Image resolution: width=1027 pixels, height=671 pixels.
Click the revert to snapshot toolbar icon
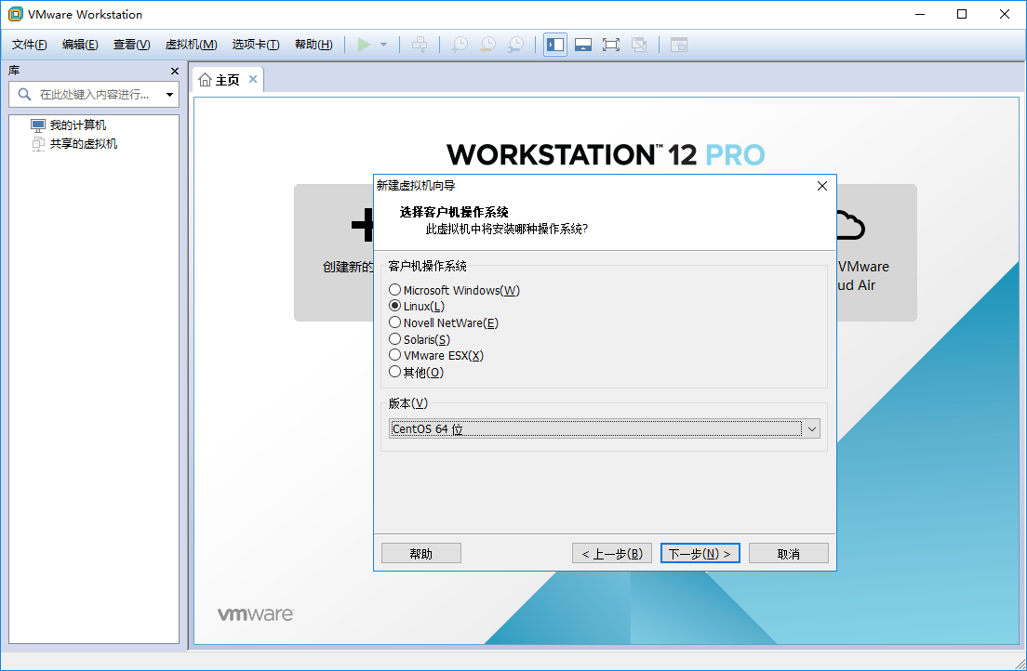(x=488, y=45)
